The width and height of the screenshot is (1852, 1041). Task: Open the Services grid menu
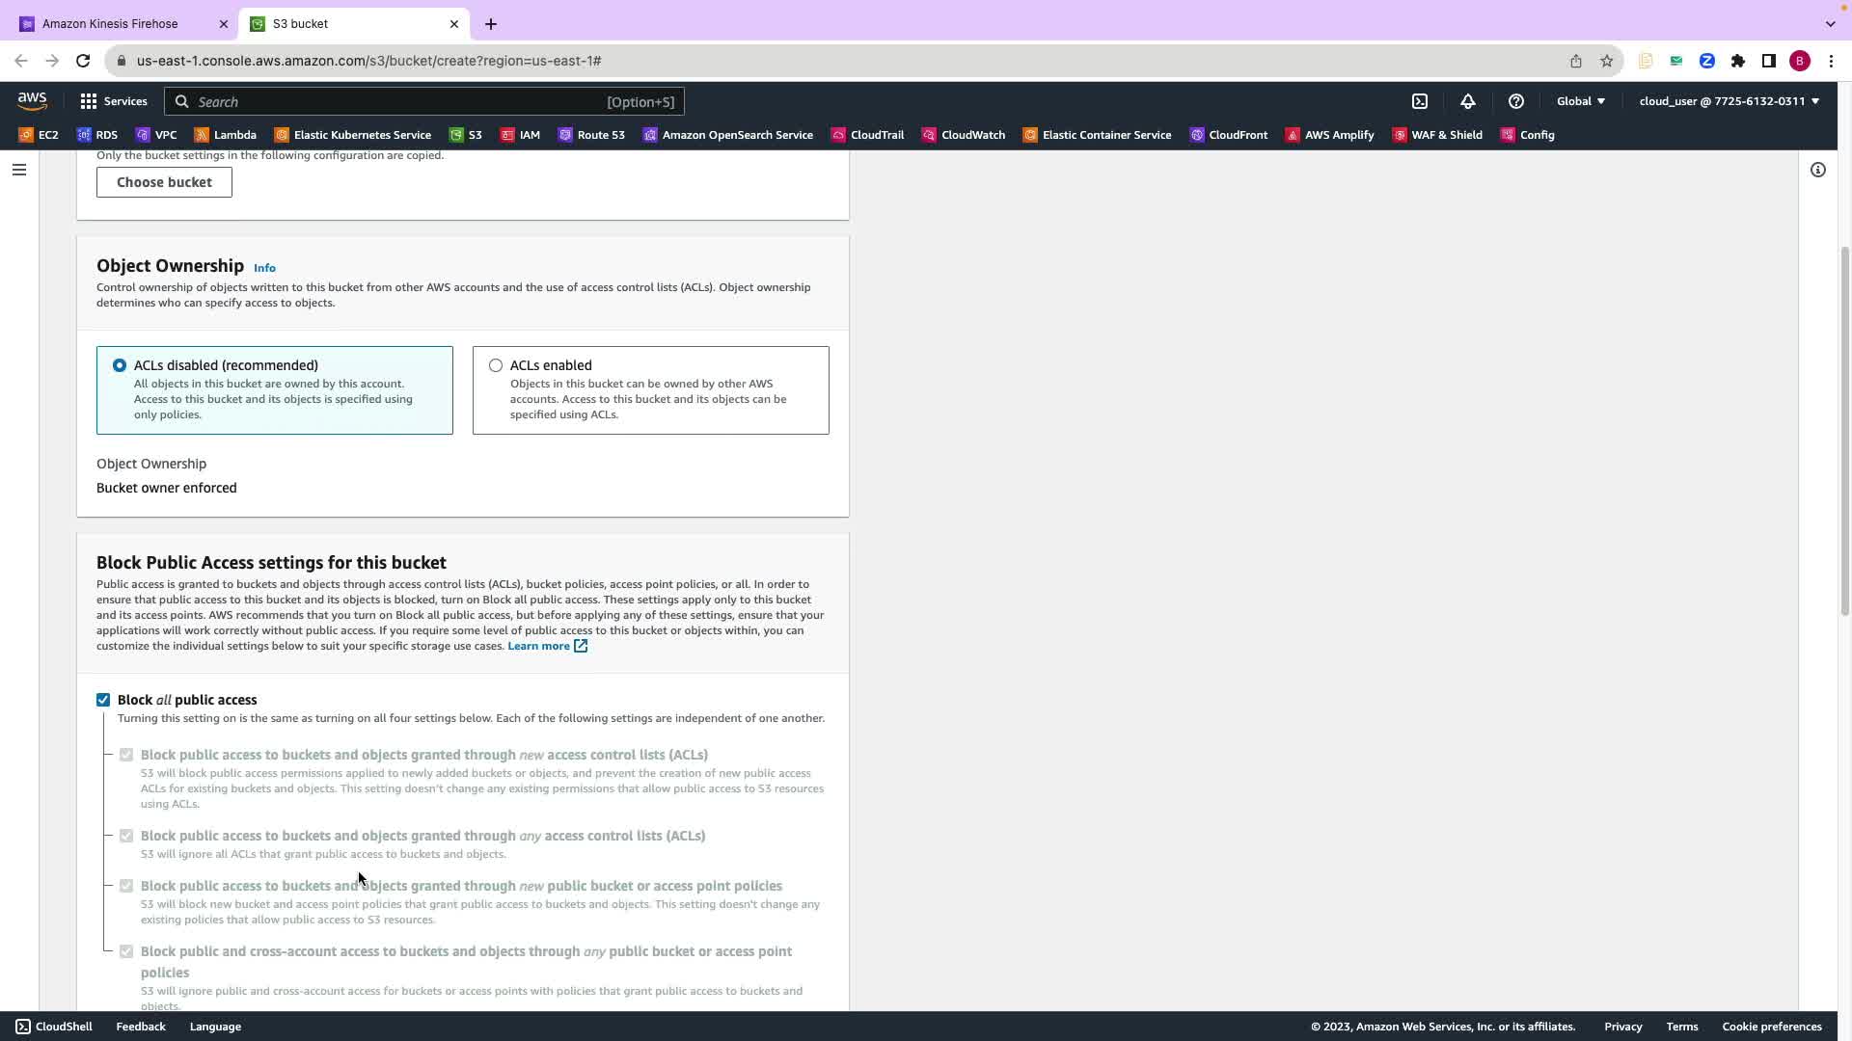coord(113,101)
